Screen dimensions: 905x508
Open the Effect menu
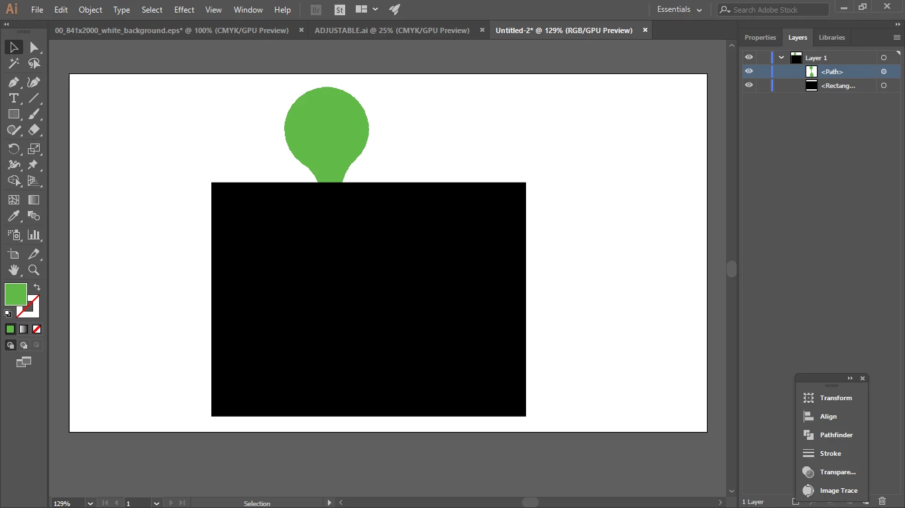[184, 10]
